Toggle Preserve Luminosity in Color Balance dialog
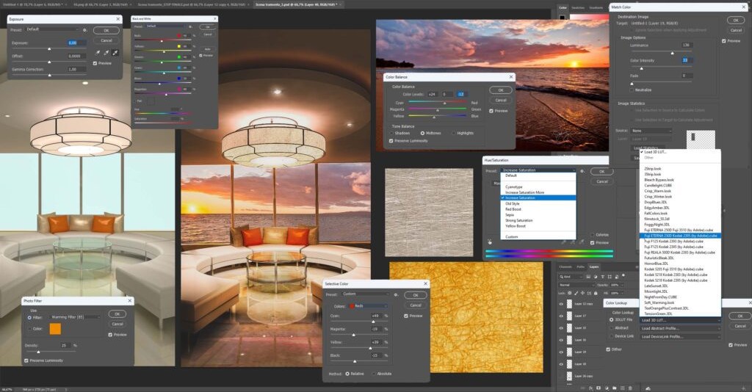Viewport: 752px width, 392px height. coord(391,141)
